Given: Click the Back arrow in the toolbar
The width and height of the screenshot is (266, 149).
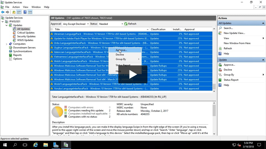Looking at the screenshot, I should point(3,12).
